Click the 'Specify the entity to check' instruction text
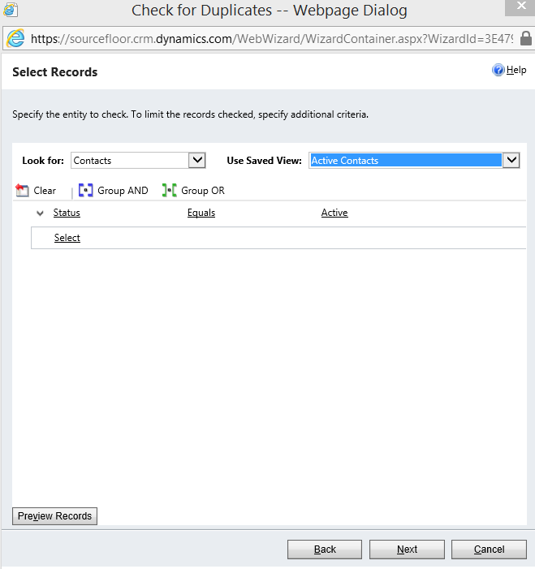This screenshot has height=569, width=535. (190, 114)
